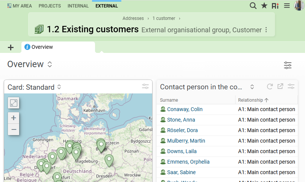Switch to the PROJECTS menu
The image size is (305, 182).
(x=50, y=6)
